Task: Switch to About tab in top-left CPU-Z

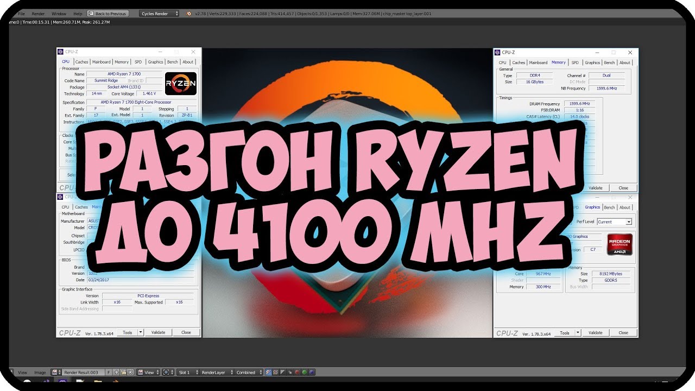Action: [x=188, y=62]
